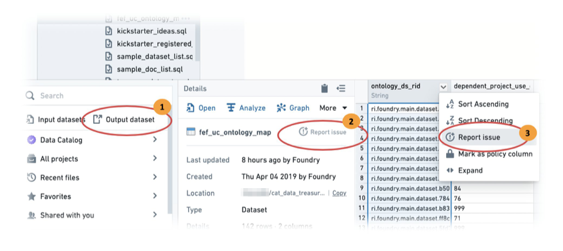Viewport: 563px width, 251px height.
Task: Switch to Input datasets
Action: coord(56,119)
